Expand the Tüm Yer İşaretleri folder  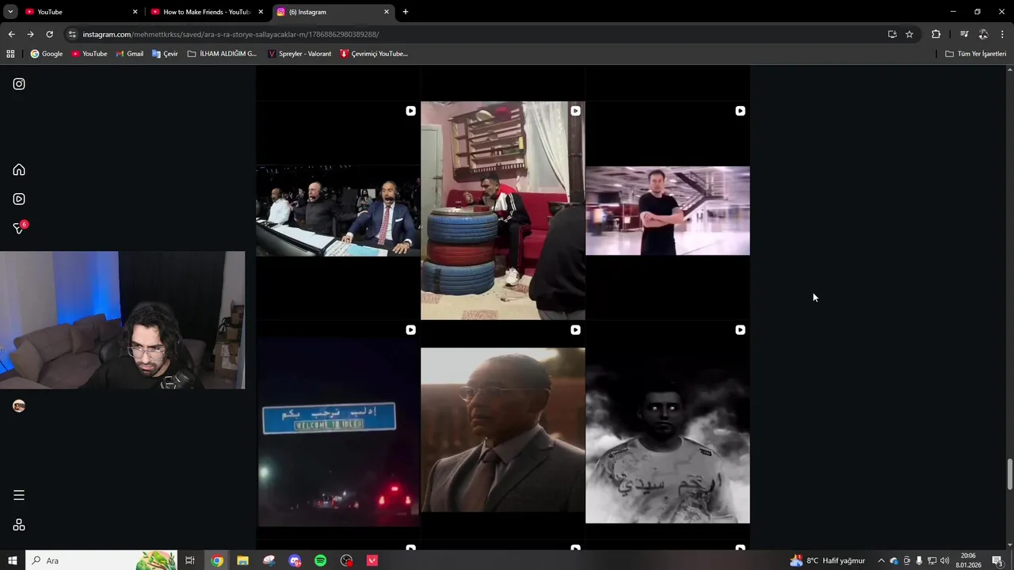pyautogui.click(x=975, y=54)
